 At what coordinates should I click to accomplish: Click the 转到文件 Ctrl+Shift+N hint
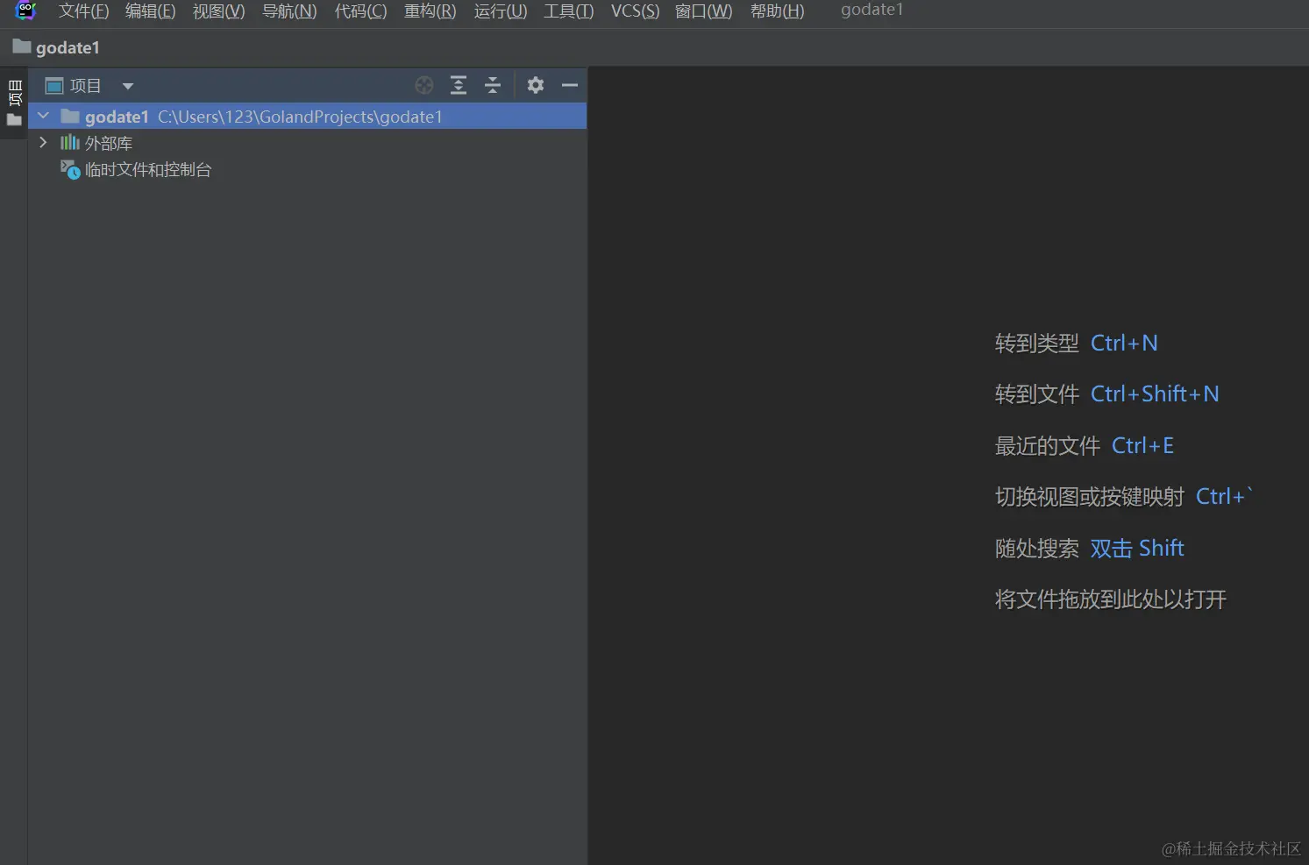click(x=1106, y=394)
